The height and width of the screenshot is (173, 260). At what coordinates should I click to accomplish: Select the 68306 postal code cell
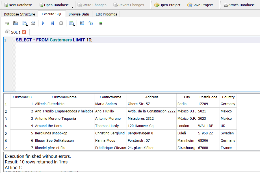click(x=209, y=140)
